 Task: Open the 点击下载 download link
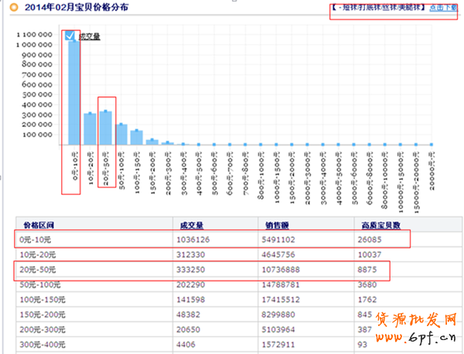pyautogui.click(x=445, y=8)
